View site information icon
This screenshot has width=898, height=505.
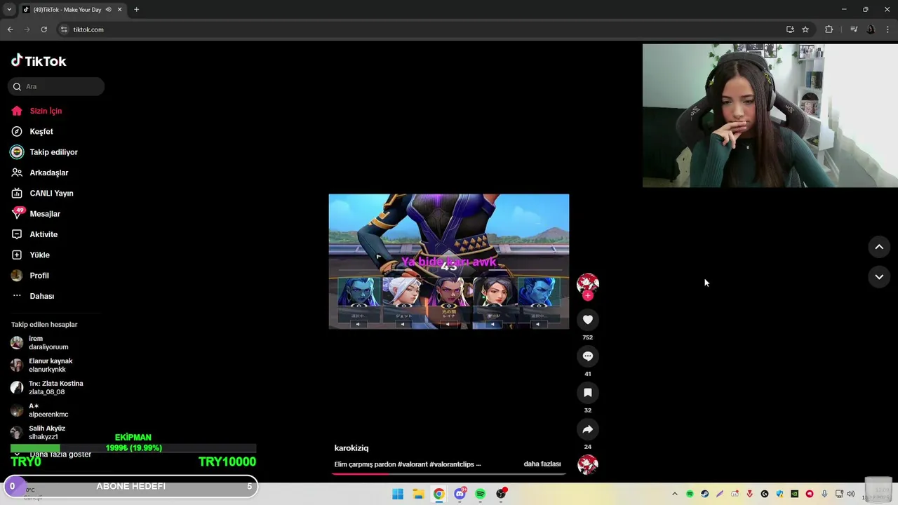point(64,29)
